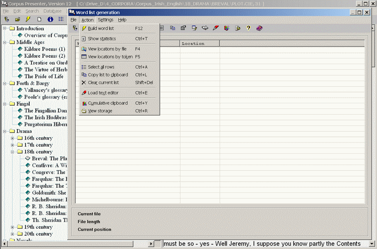Open the Settings menu
Image resolution: width=377 pixels, height=249 pixels.
click(x=105, y=20)
